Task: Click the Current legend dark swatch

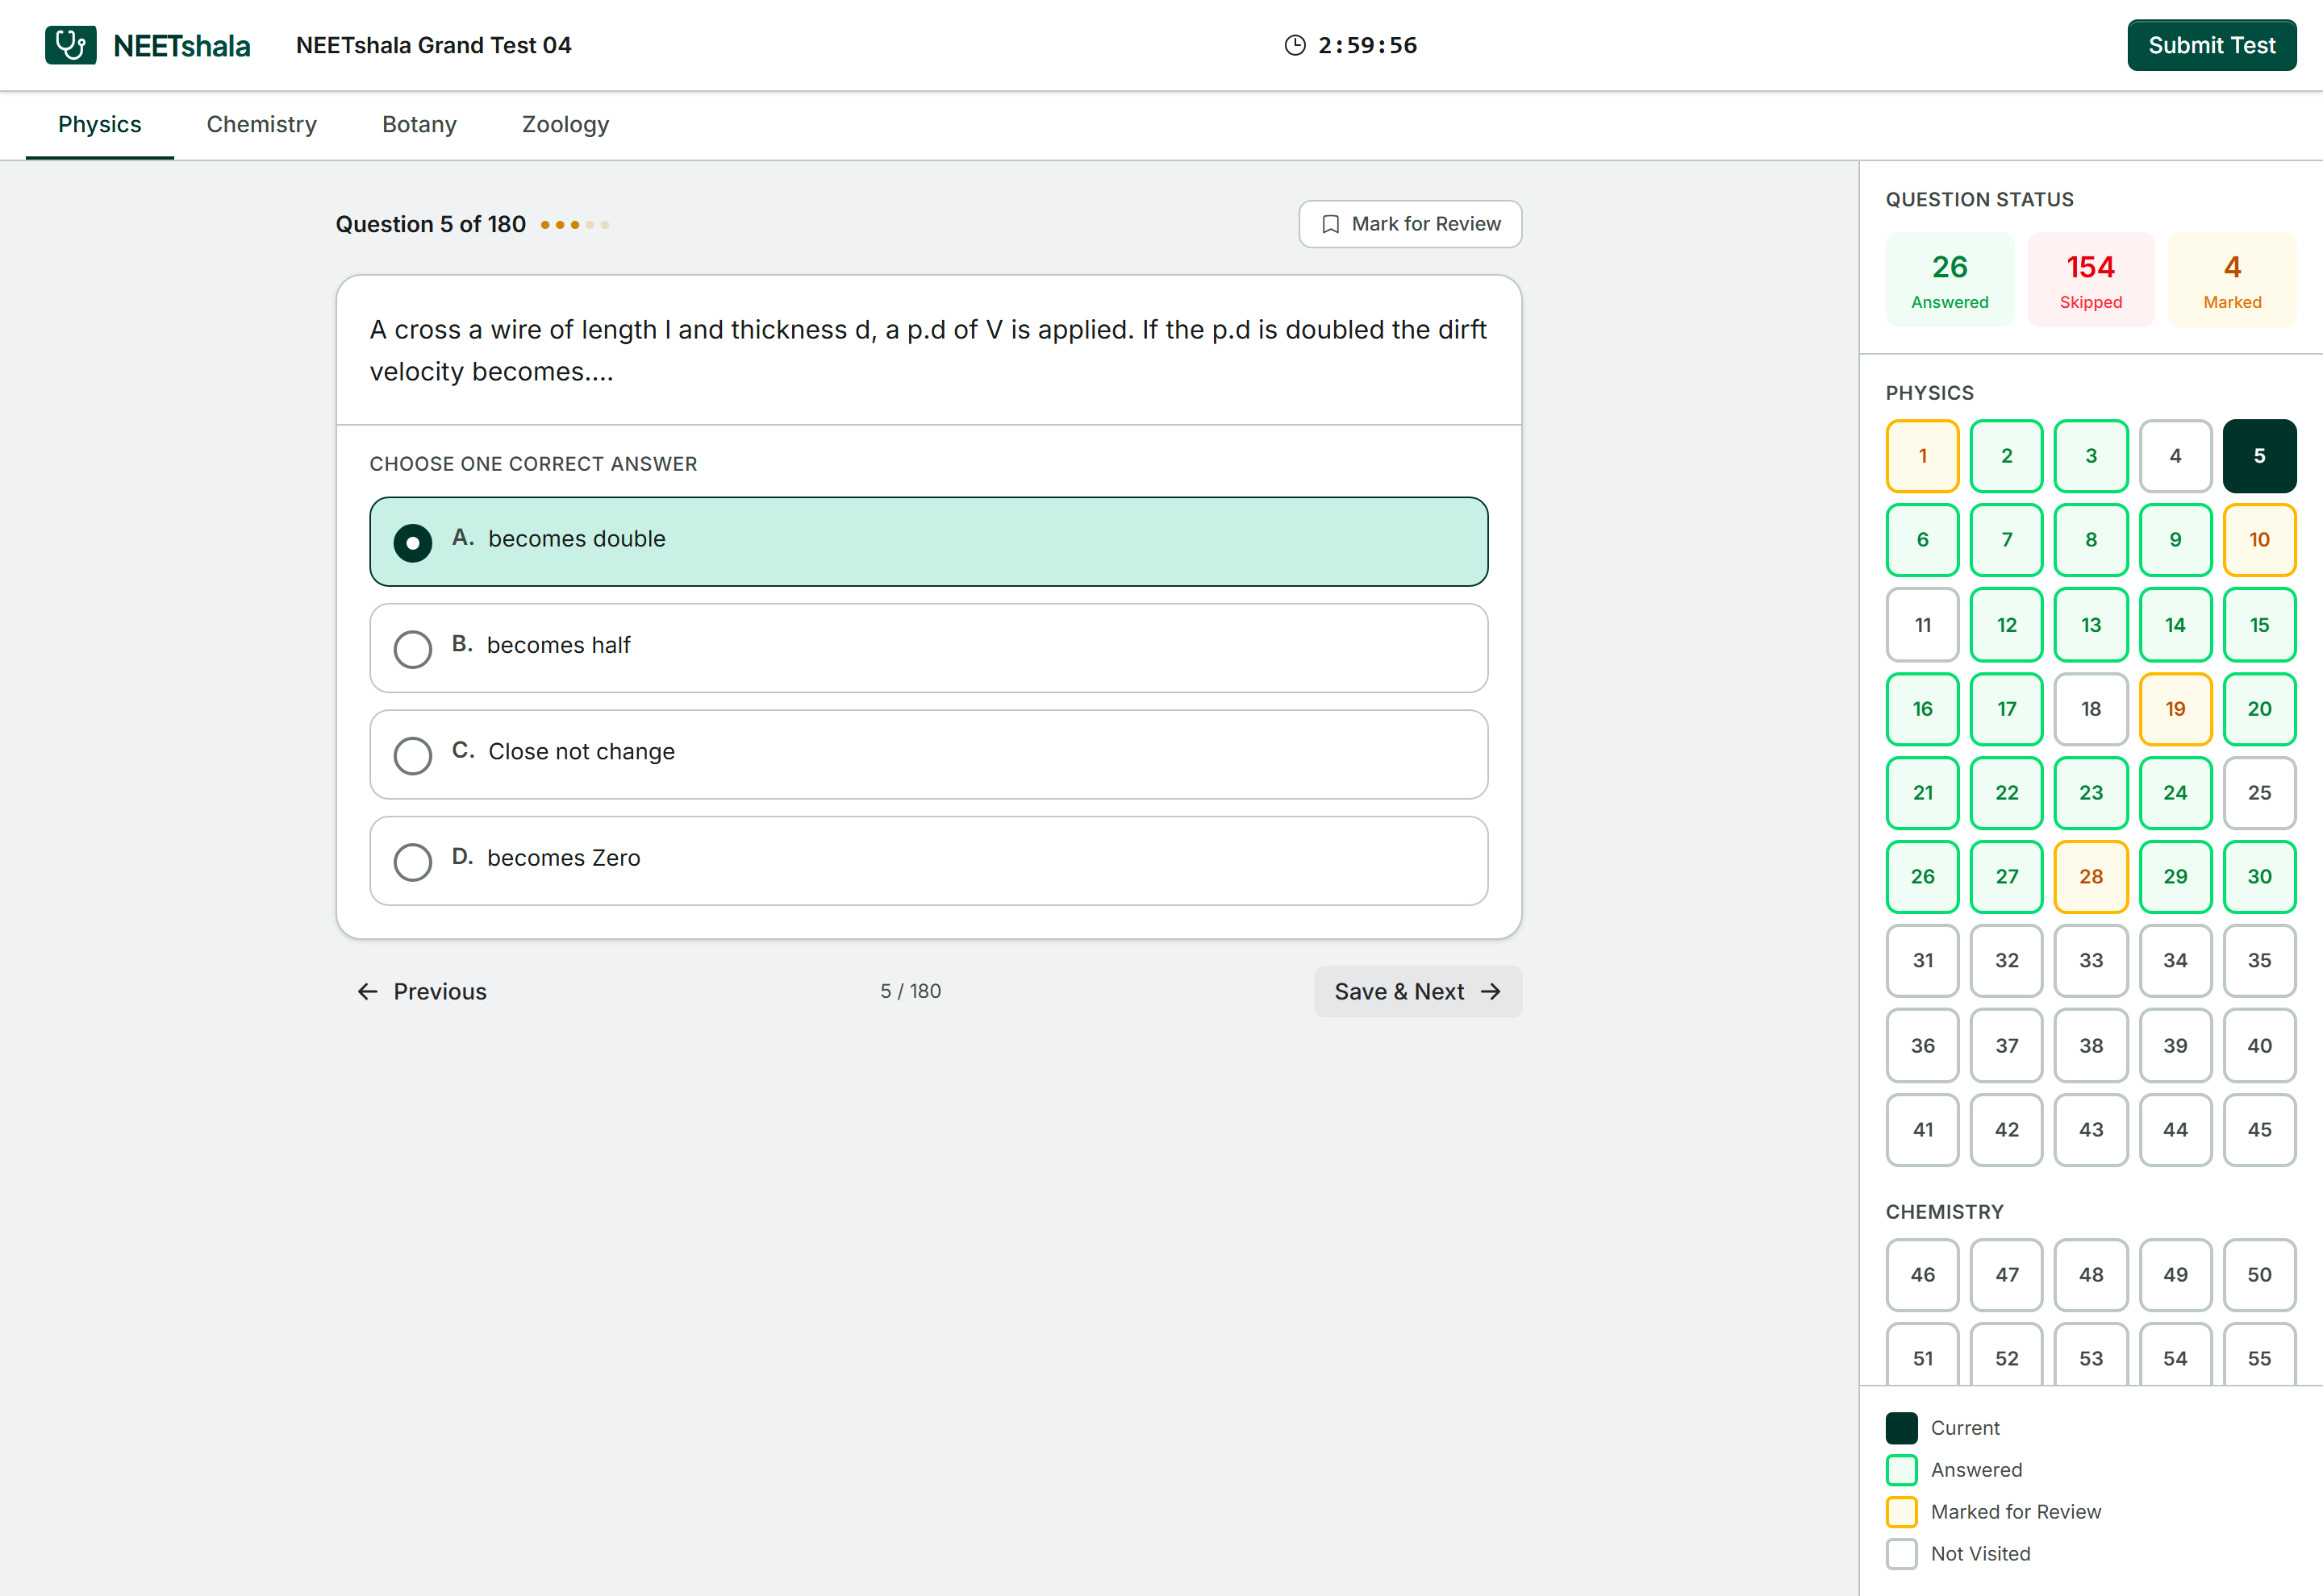Action: (x=1902, y=1428)
